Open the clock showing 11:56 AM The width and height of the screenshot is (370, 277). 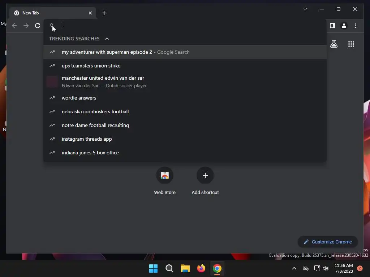pos(344,268)
